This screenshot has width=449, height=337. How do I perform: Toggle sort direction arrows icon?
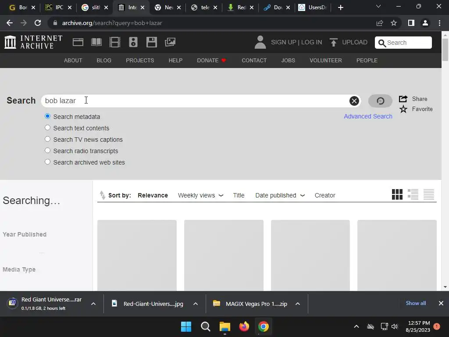102,195
